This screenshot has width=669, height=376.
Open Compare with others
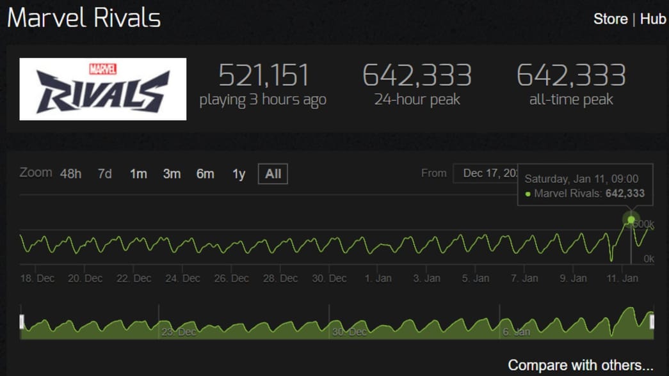point(581,365)
